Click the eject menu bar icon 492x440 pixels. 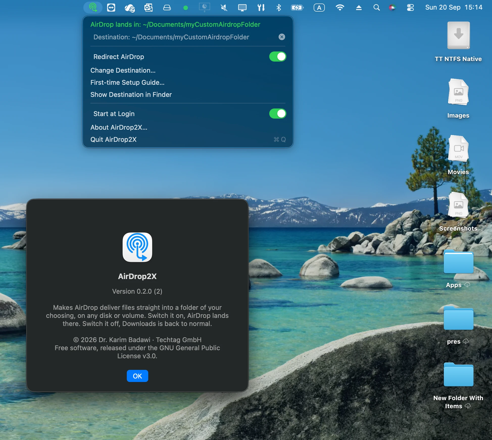click(359, 8)
